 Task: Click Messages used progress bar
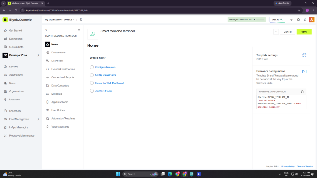pyautogui.click(x=246, y=19)
